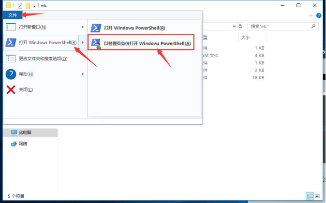The height and width of the screenshot is (203, 326).
Task: Click the 4 KB file size cell
Action: click(x=259, y=56)
